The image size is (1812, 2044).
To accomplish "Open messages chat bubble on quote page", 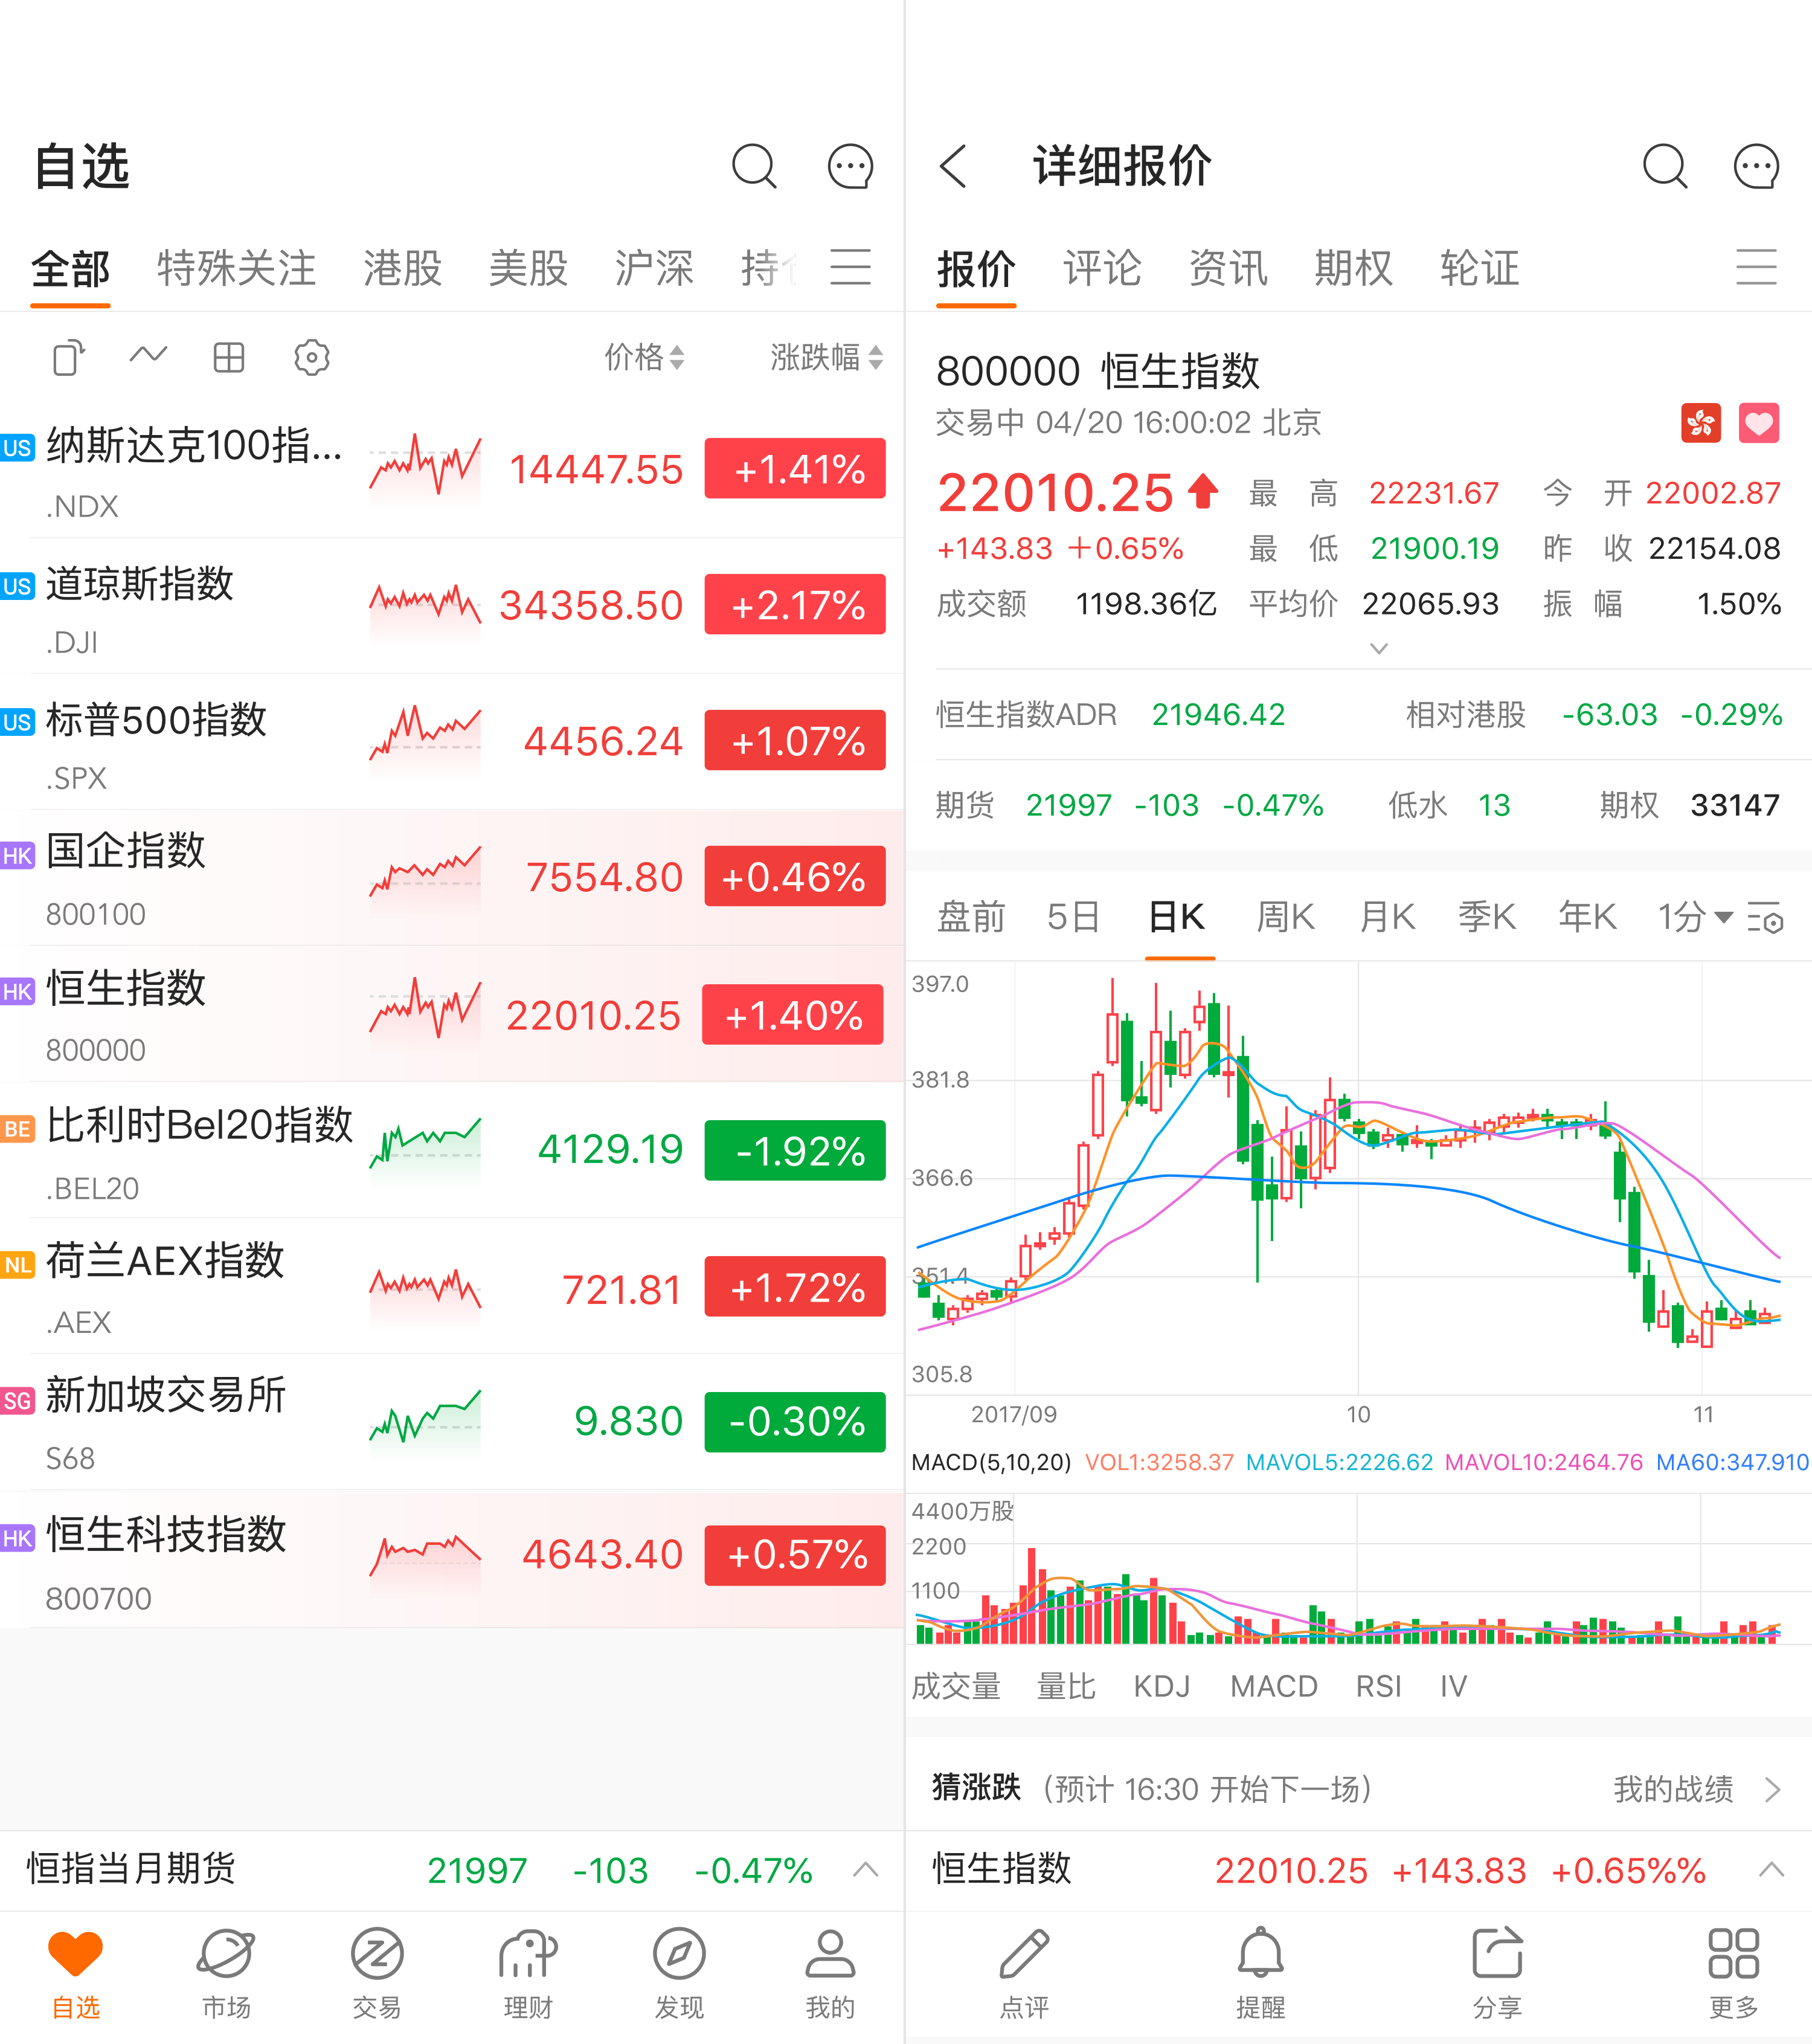I will pos(1756,166).
